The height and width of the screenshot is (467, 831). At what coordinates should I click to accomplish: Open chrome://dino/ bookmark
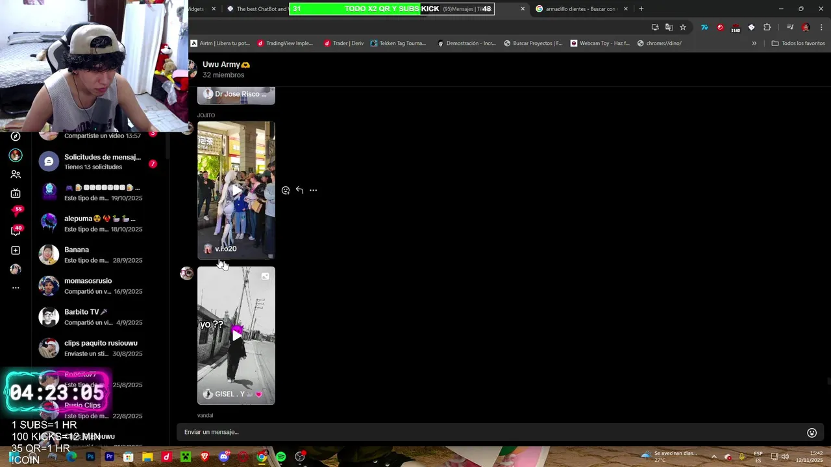click(660, 43)
